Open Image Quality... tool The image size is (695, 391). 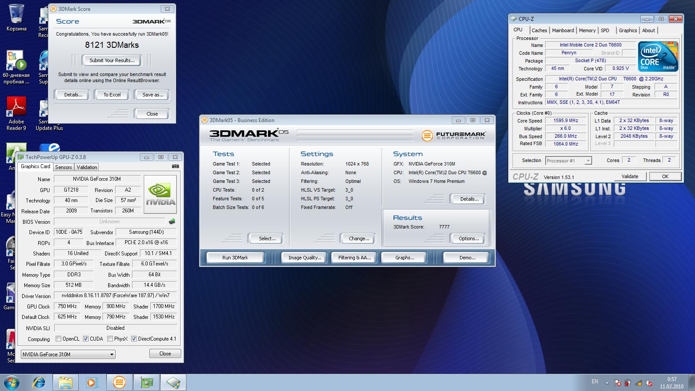coord(304,258)
